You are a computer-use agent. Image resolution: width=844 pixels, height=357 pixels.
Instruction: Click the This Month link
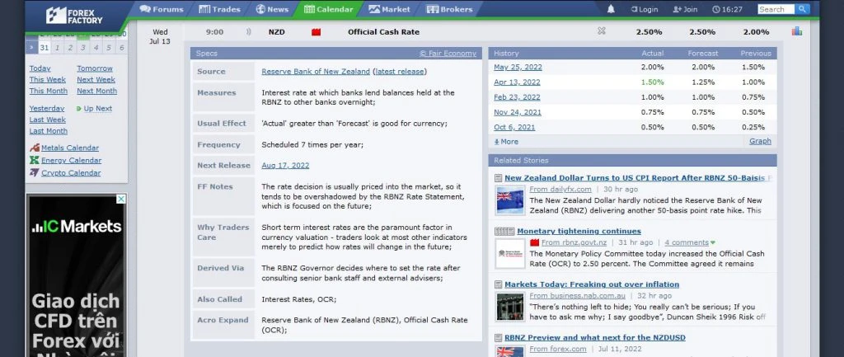coord(49,91)
